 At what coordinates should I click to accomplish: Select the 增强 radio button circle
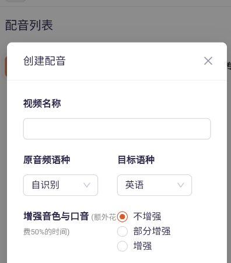pos(123,246)
